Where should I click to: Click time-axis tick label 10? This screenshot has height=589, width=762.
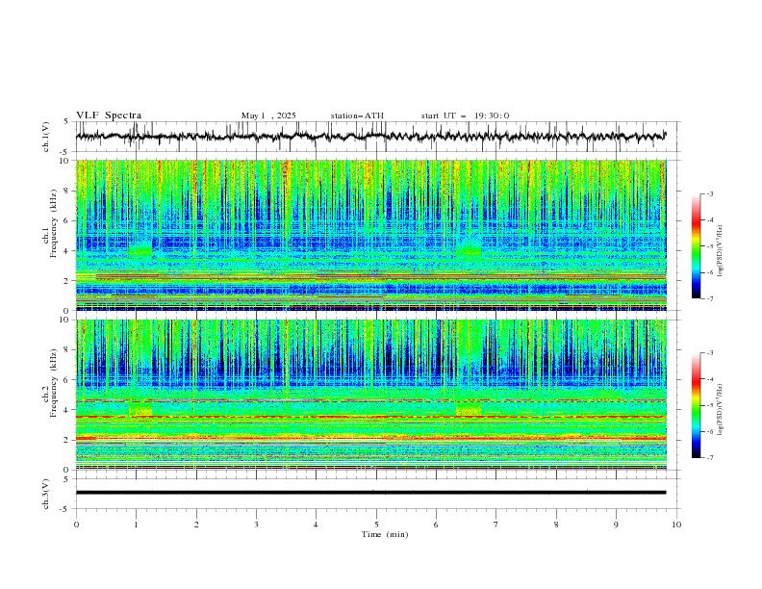pos(676,525)
